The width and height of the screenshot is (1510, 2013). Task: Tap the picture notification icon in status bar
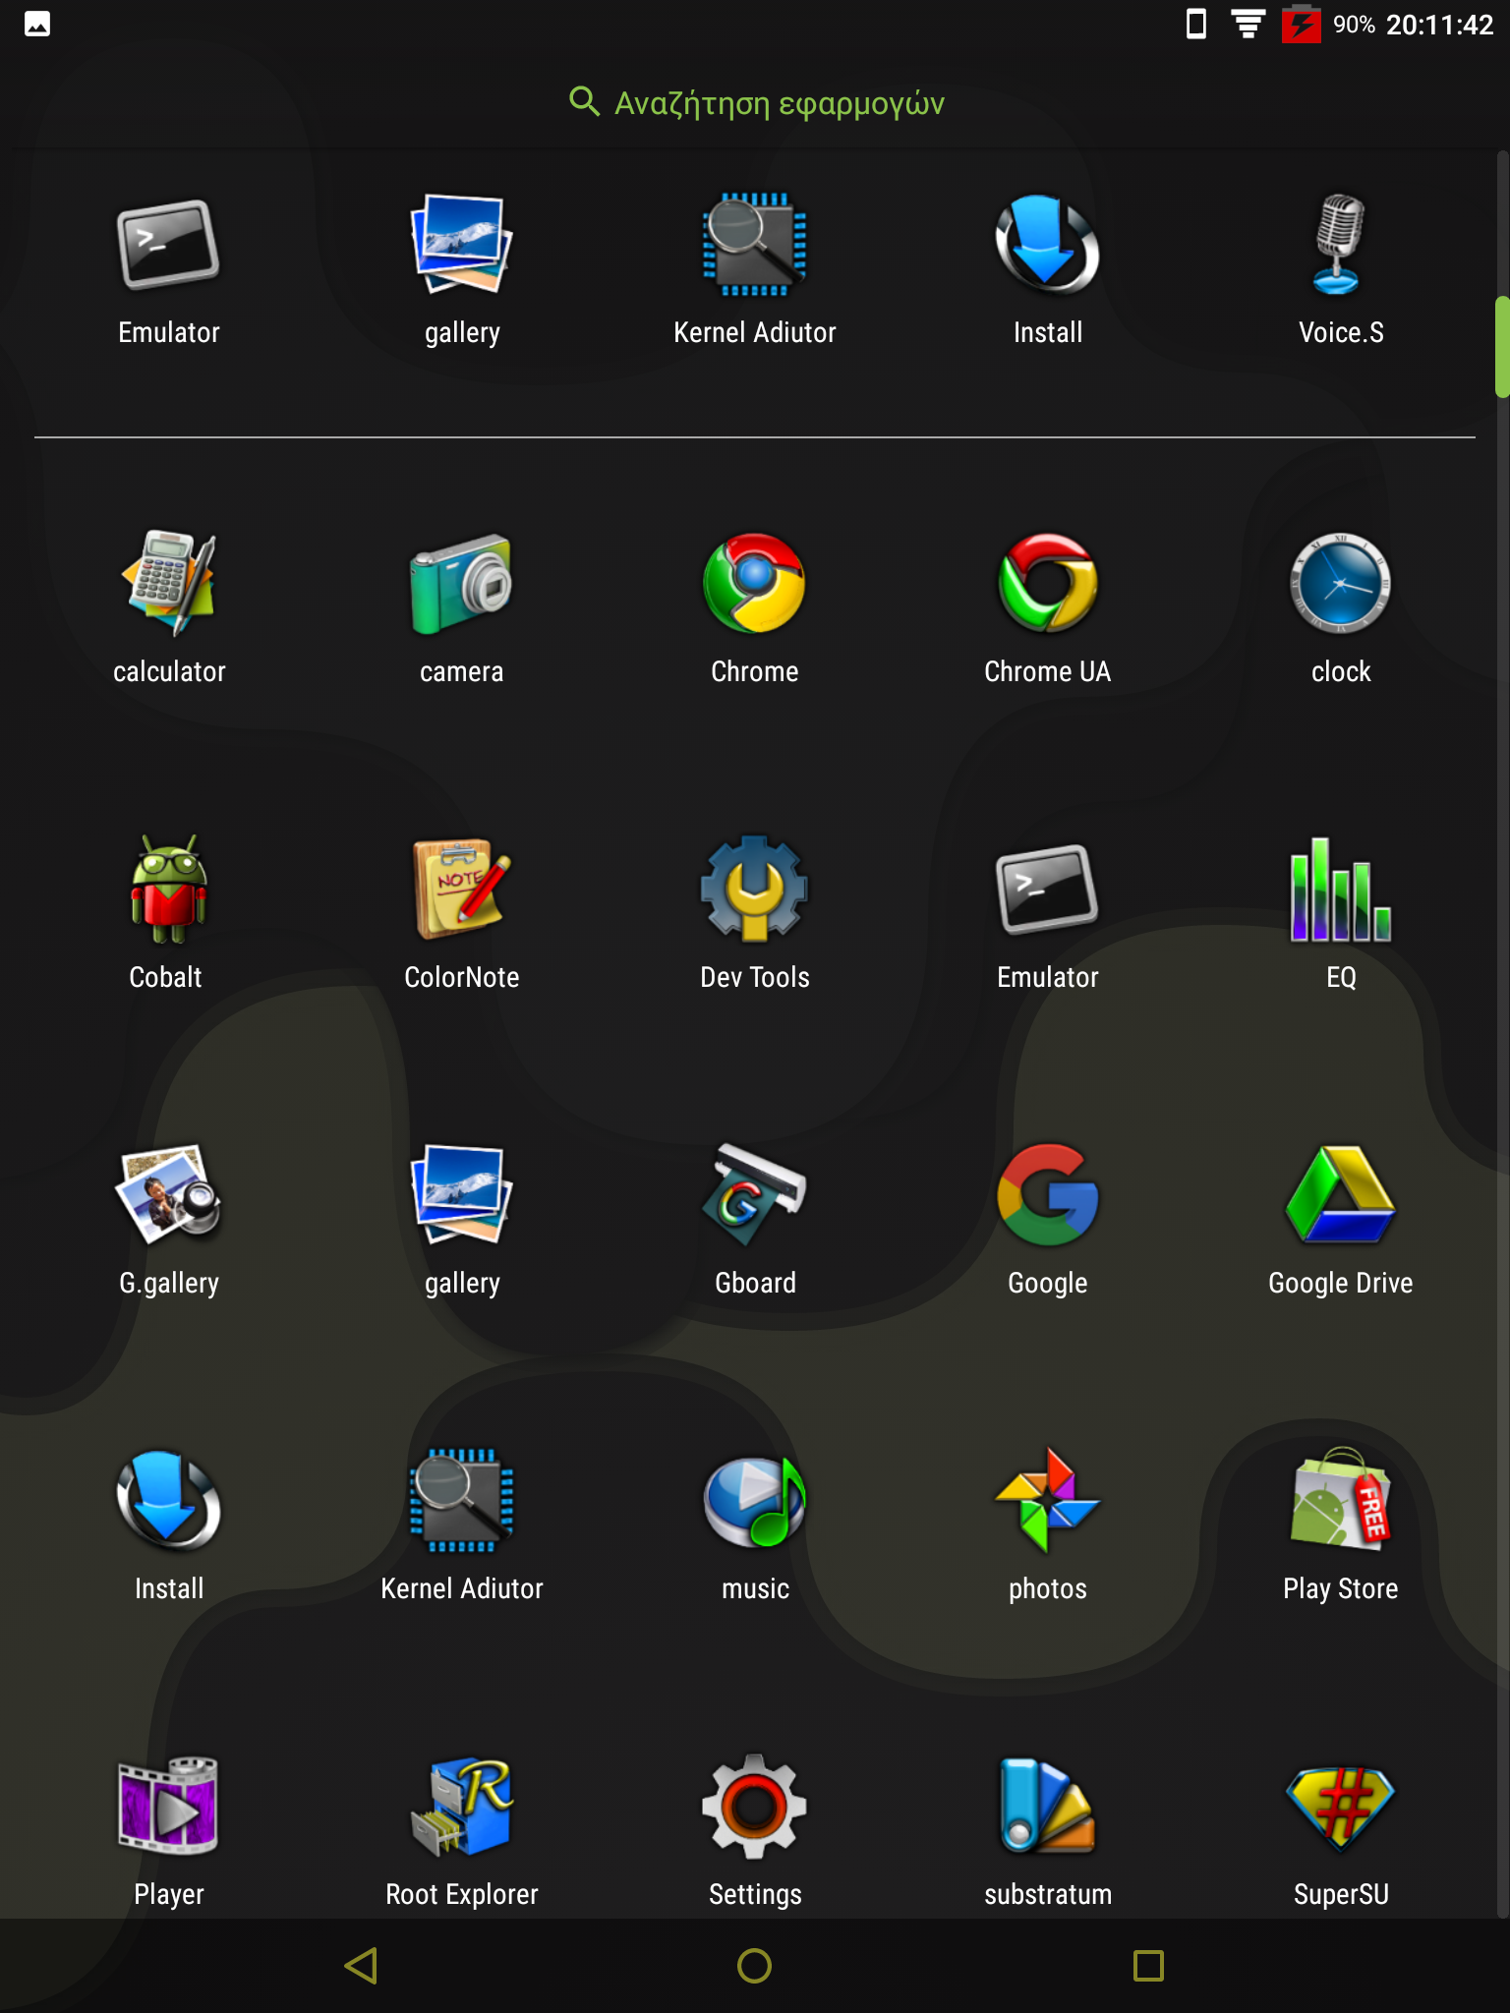click(37, 24)
